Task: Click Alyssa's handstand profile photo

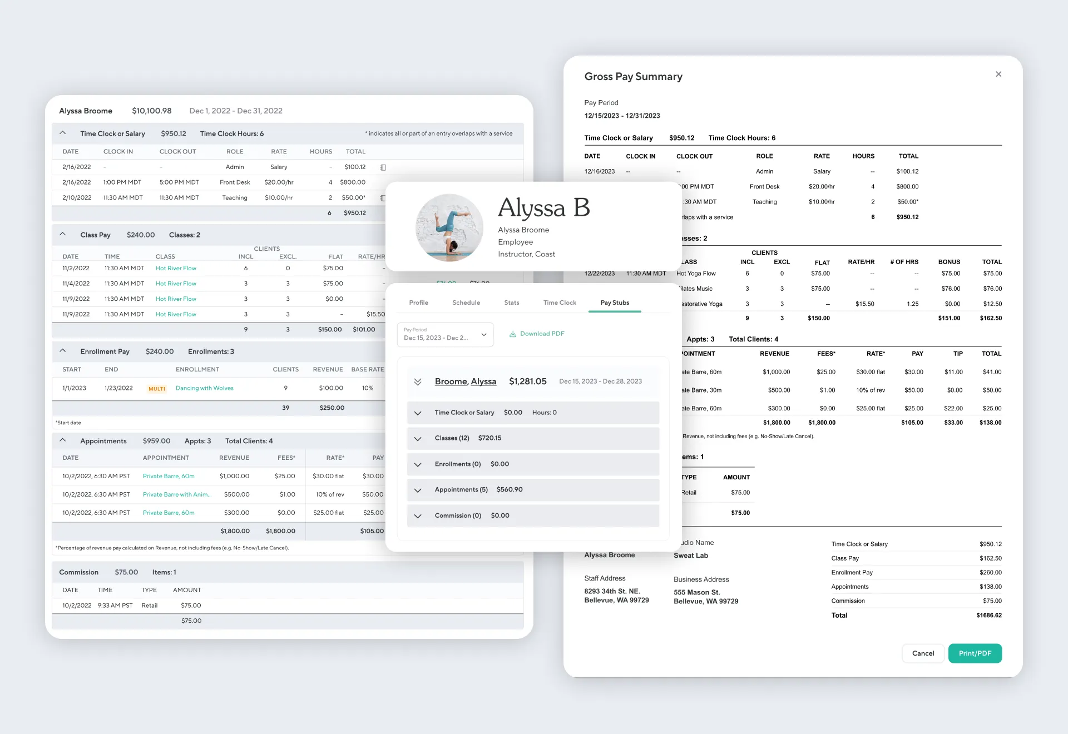Action: pos(449,227)
